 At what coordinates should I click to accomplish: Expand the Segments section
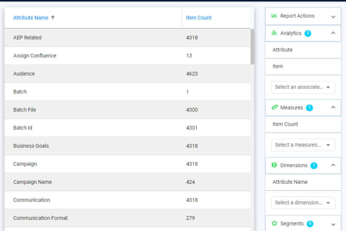point(333,224)
